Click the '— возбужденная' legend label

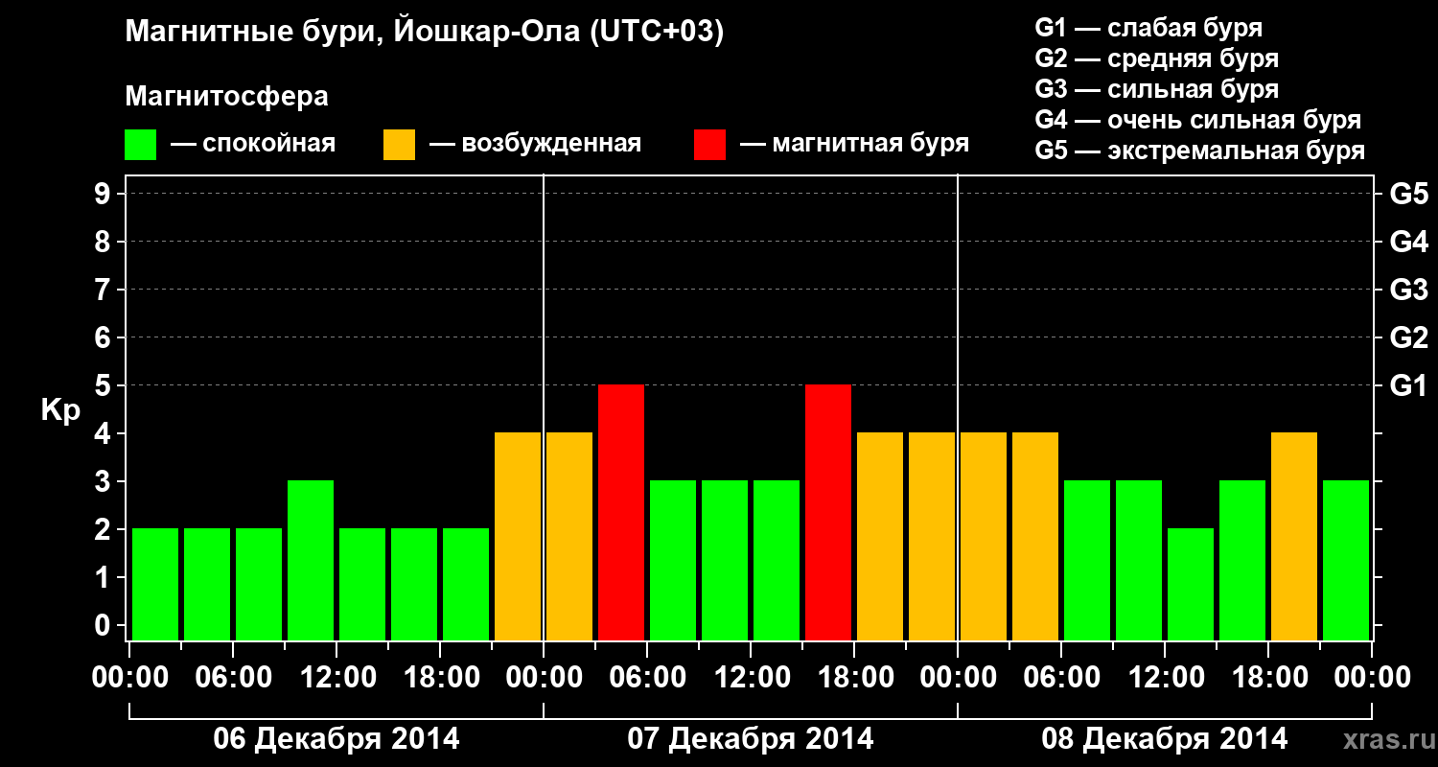(x=535, y=145)
